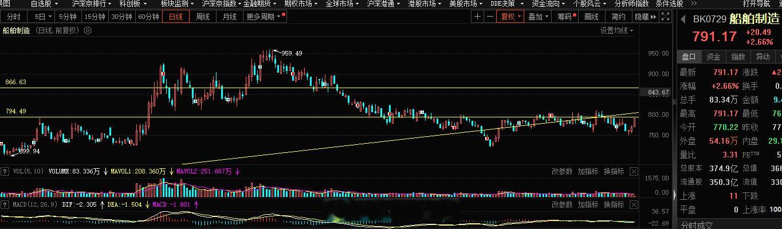
Task: Open 叠加 overlay dropdown
Action: coord(539,17)
